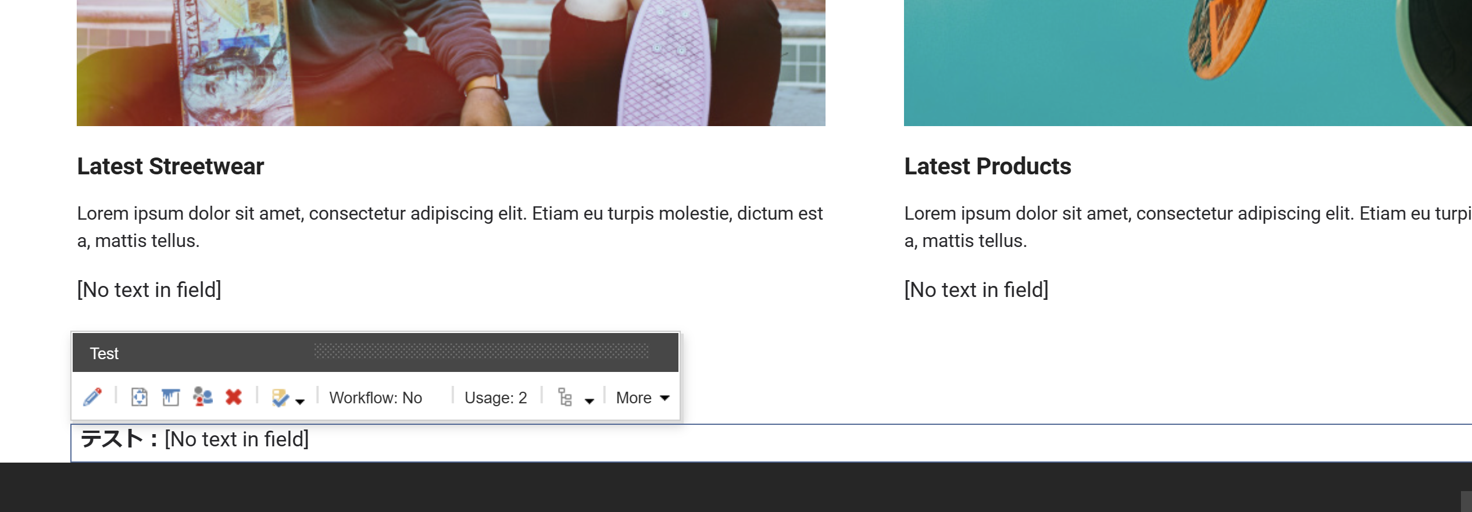Click Usage: 2 indicator
1472x512 pixels.
click(x=496, y=398)
